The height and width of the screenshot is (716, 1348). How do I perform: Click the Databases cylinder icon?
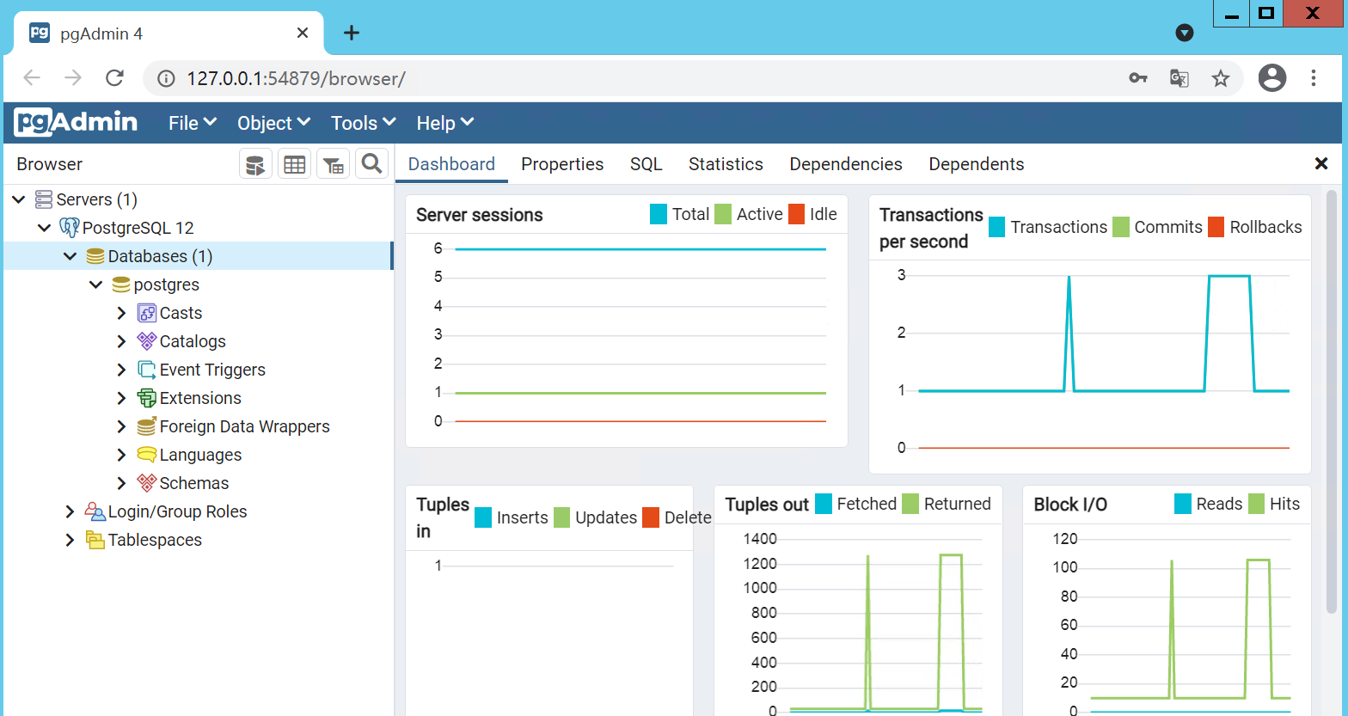click(95, 256)
